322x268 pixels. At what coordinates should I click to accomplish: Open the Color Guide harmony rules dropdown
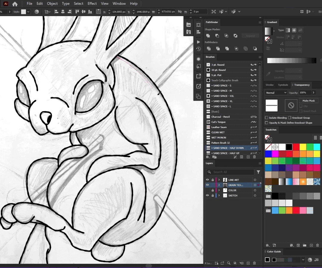point(303,260)
